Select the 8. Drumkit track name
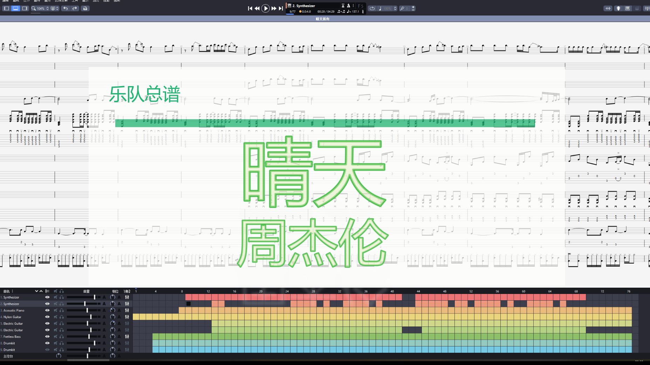This screenshot has width=650, height=365. point(9,343)
